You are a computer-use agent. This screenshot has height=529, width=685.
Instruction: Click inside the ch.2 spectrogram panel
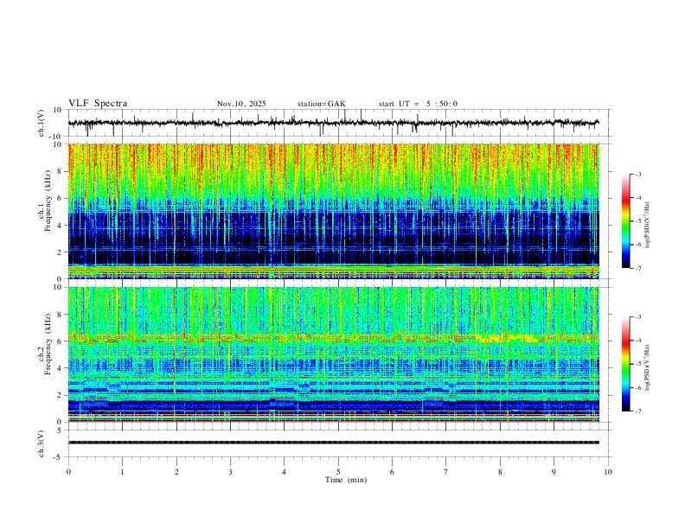click(x=333, y=354)
